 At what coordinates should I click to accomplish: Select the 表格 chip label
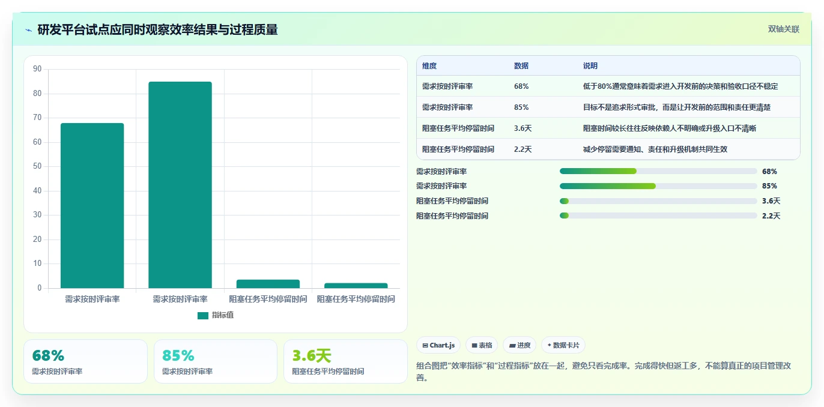[486, 345]
